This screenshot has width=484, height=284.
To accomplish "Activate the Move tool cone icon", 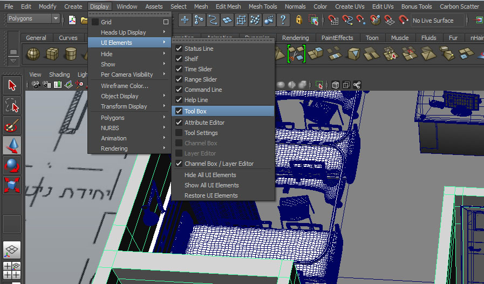I will tap(12, 145).
